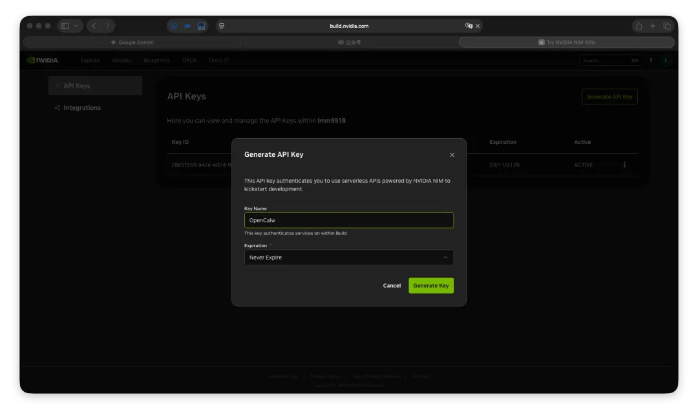
Task: Click the Generate API Key page button
Action: pyautogui.click(x=609, y=96)
